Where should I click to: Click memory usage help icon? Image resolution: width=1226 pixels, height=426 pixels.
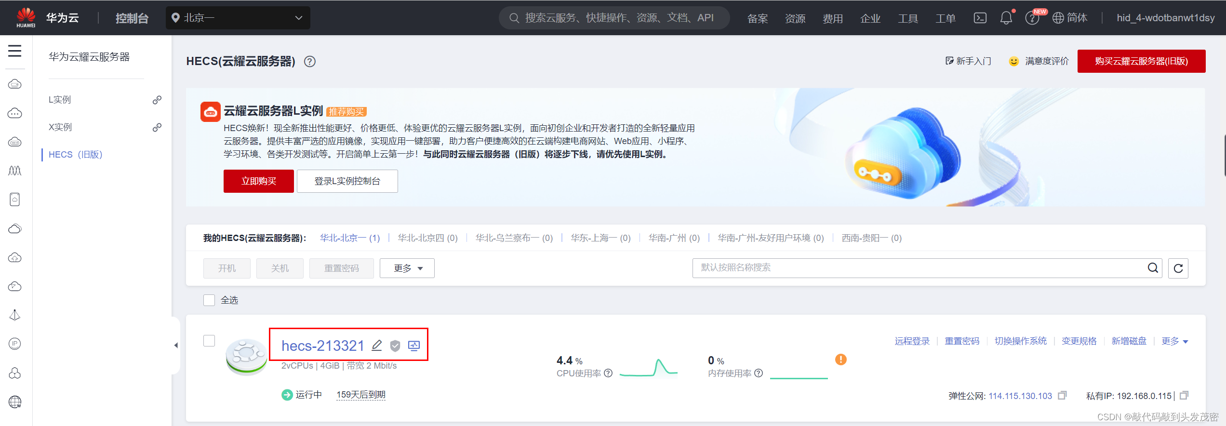(759, 373)
